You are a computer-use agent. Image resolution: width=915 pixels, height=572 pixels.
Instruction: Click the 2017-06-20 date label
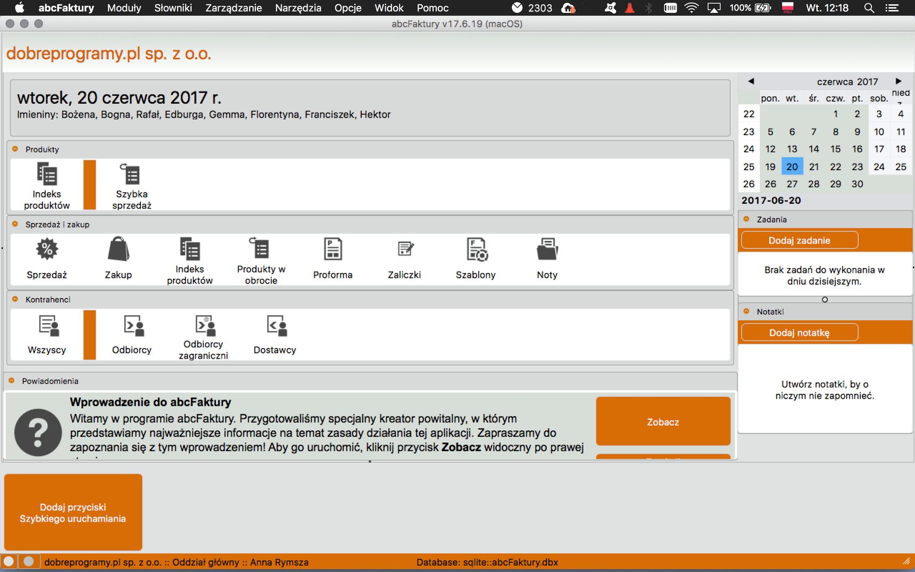point(771,201)
